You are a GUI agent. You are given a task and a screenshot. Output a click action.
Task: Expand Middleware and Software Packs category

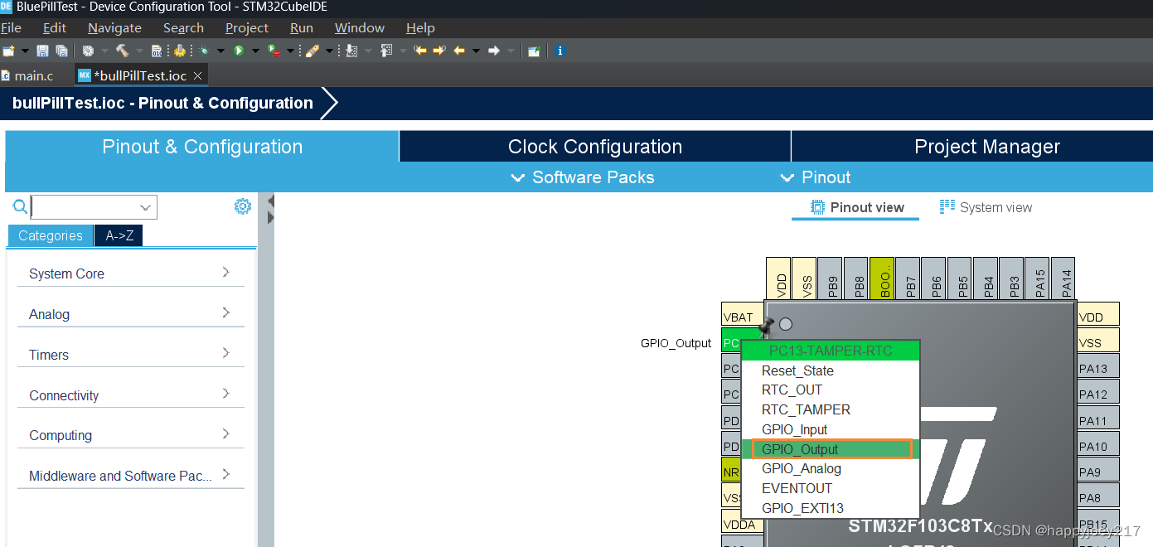click(131, 475)
